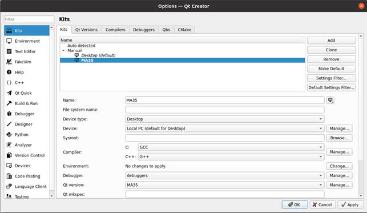Open Default Settings Filter... button

click(331, 87)
